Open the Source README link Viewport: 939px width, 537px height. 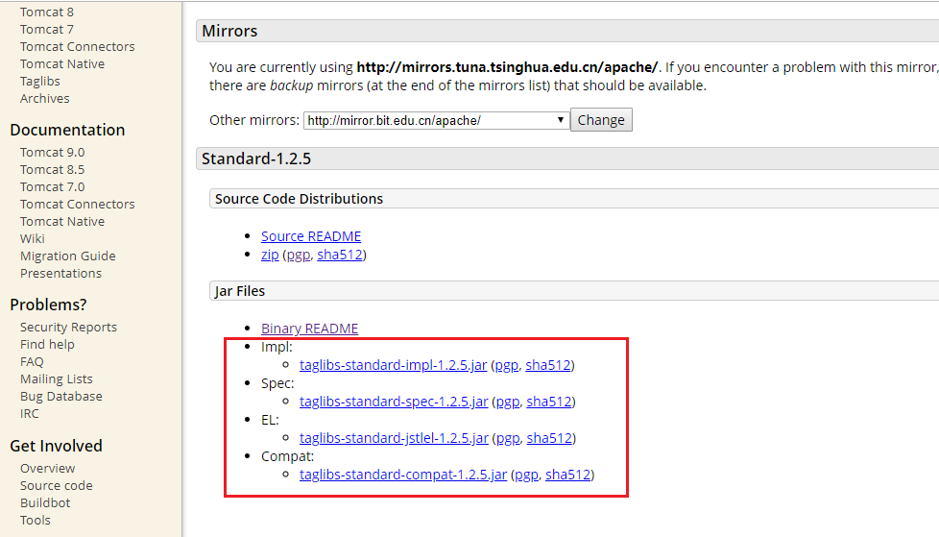311,236
